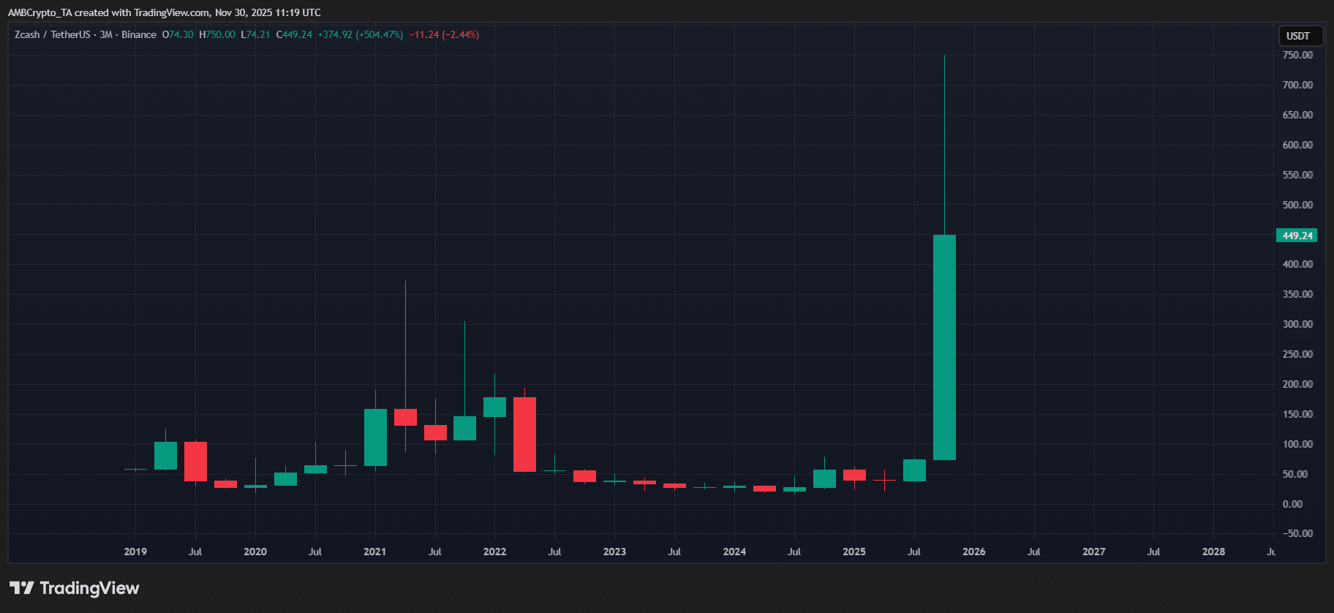The image size is (1334, 613).
Task: Click the USDT currency button
Action: [1299, 36]
